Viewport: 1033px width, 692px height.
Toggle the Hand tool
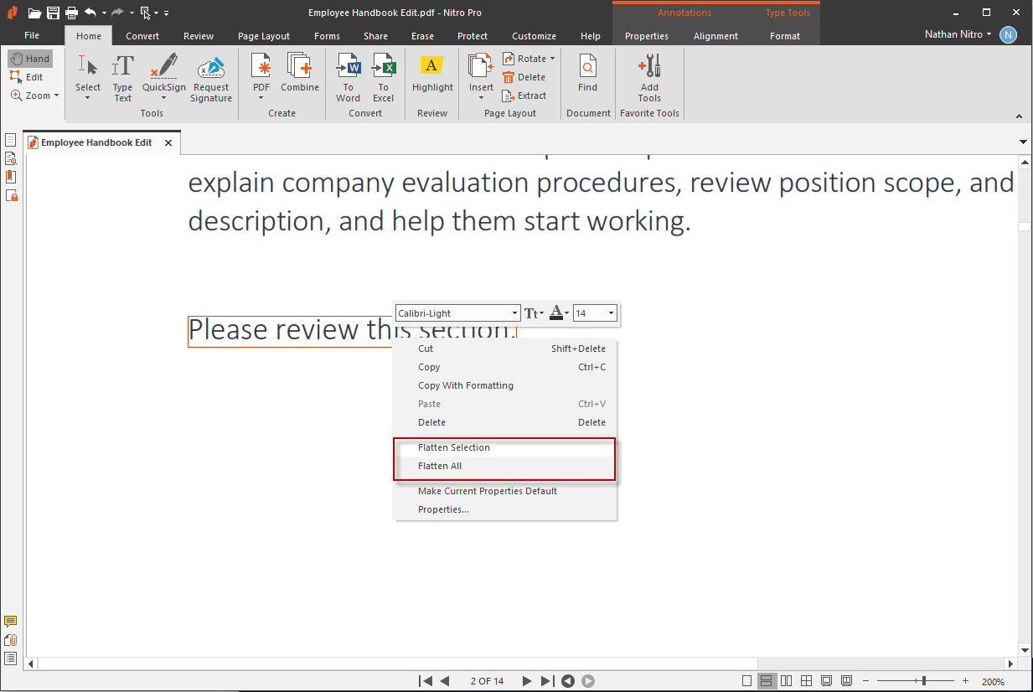click(x=30, y=59)
